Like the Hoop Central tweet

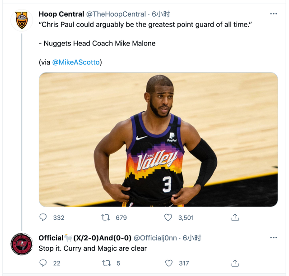click(x=168, y=217)
